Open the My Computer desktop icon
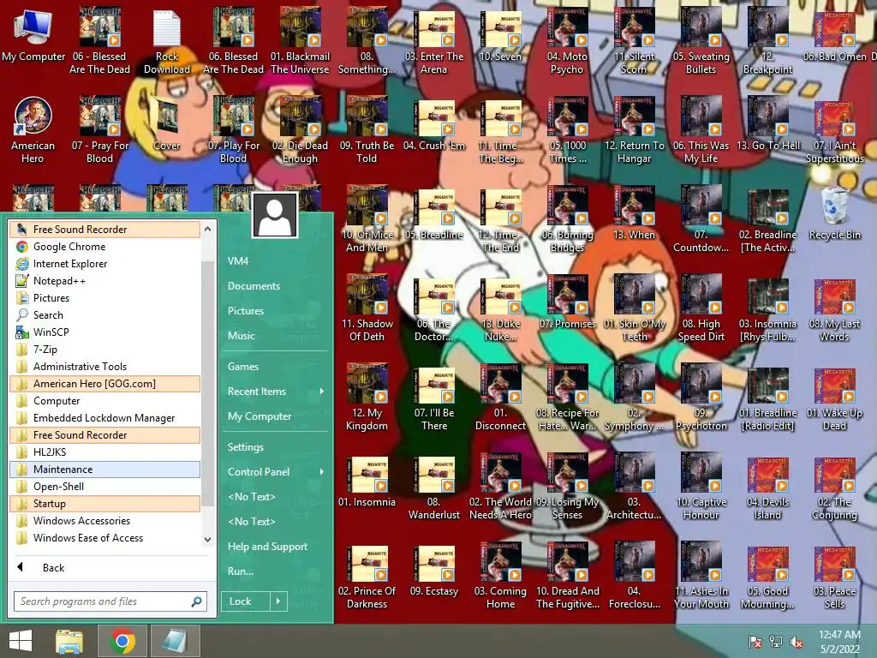Viewport: 877px width, 658px height. 33,36
